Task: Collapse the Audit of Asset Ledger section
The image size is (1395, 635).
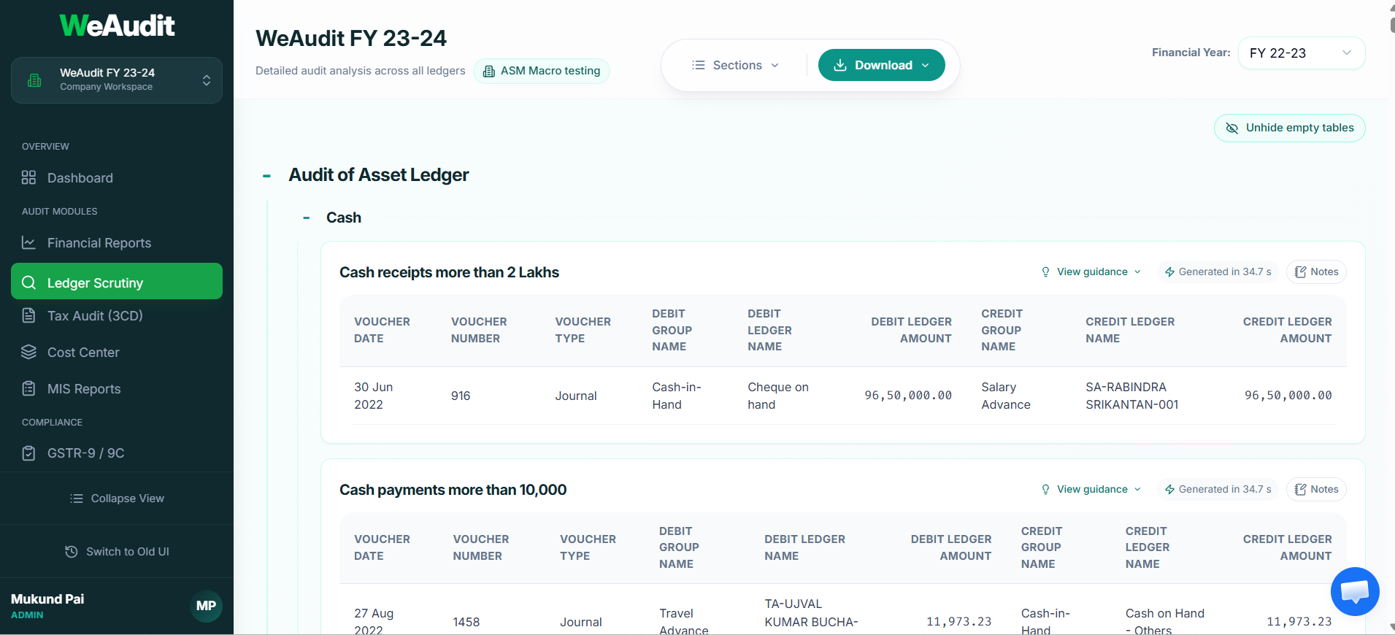Action: pyautogui.click(x=266, y=175)
